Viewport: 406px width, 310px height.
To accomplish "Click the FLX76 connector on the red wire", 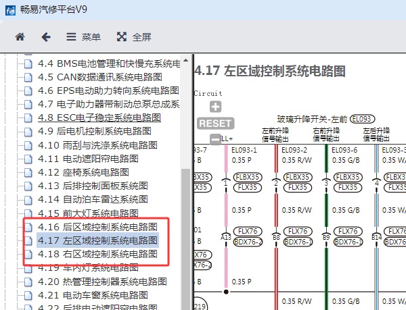I will [x=298, y=231].
